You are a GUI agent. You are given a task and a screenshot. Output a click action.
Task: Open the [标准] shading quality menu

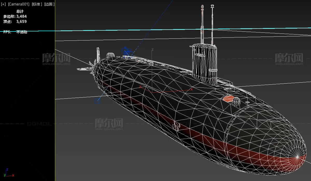[x=37, y=4]
